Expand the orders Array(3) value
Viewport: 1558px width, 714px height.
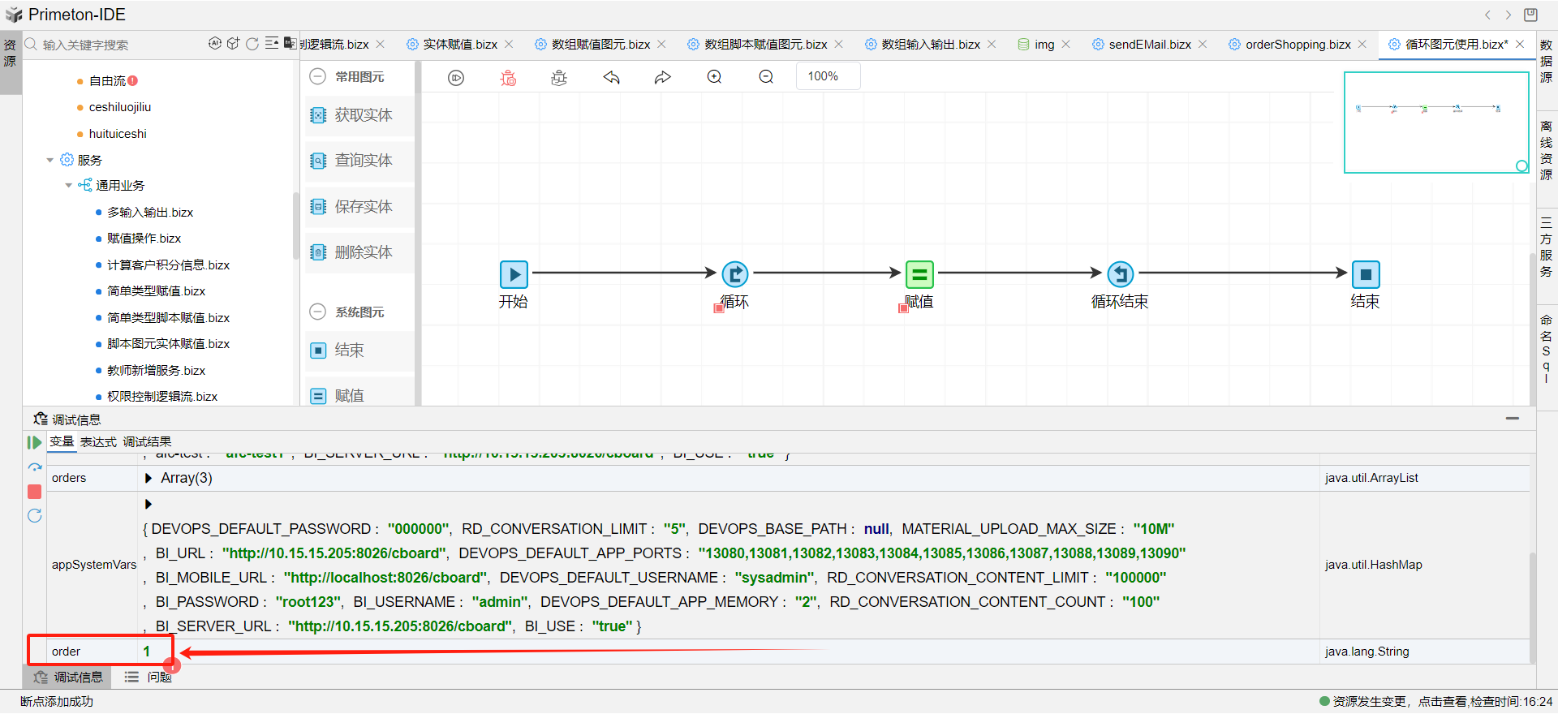click(148, 478)
